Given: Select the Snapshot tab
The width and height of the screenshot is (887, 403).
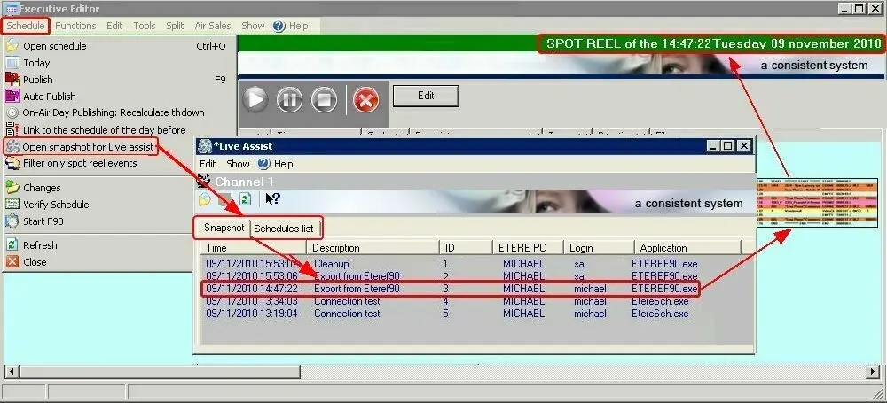Looking at the screenshot, I should 224,228.
